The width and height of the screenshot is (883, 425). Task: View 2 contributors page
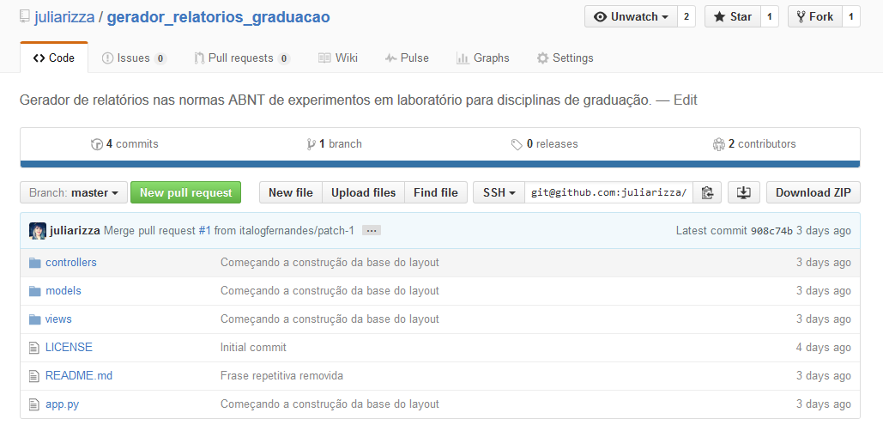coord(754,144)
